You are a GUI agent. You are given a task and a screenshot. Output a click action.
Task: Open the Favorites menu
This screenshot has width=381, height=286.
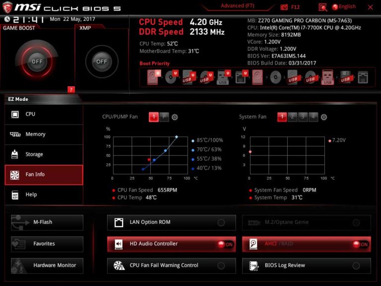pyautogui.click(x=47, y=244)
